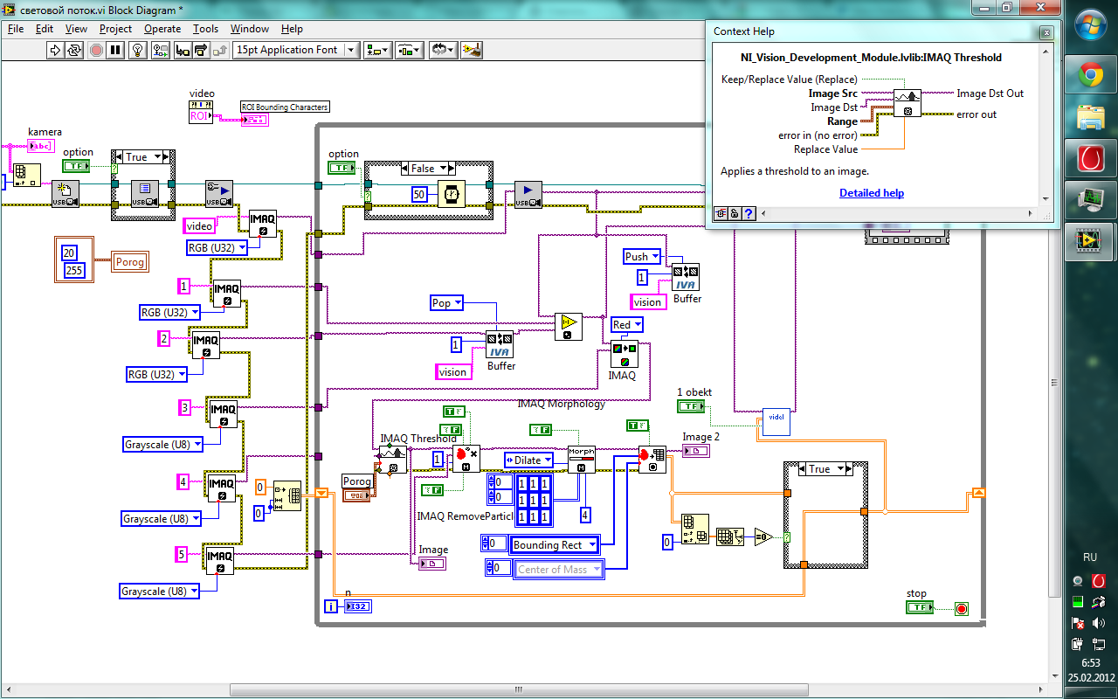Click the Detailed help link
This screenshot has width=1118, height=699.
click(871, 193)
